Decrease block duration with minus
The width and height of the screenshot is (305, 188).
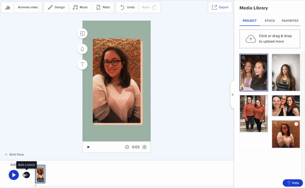click(127, 147)
